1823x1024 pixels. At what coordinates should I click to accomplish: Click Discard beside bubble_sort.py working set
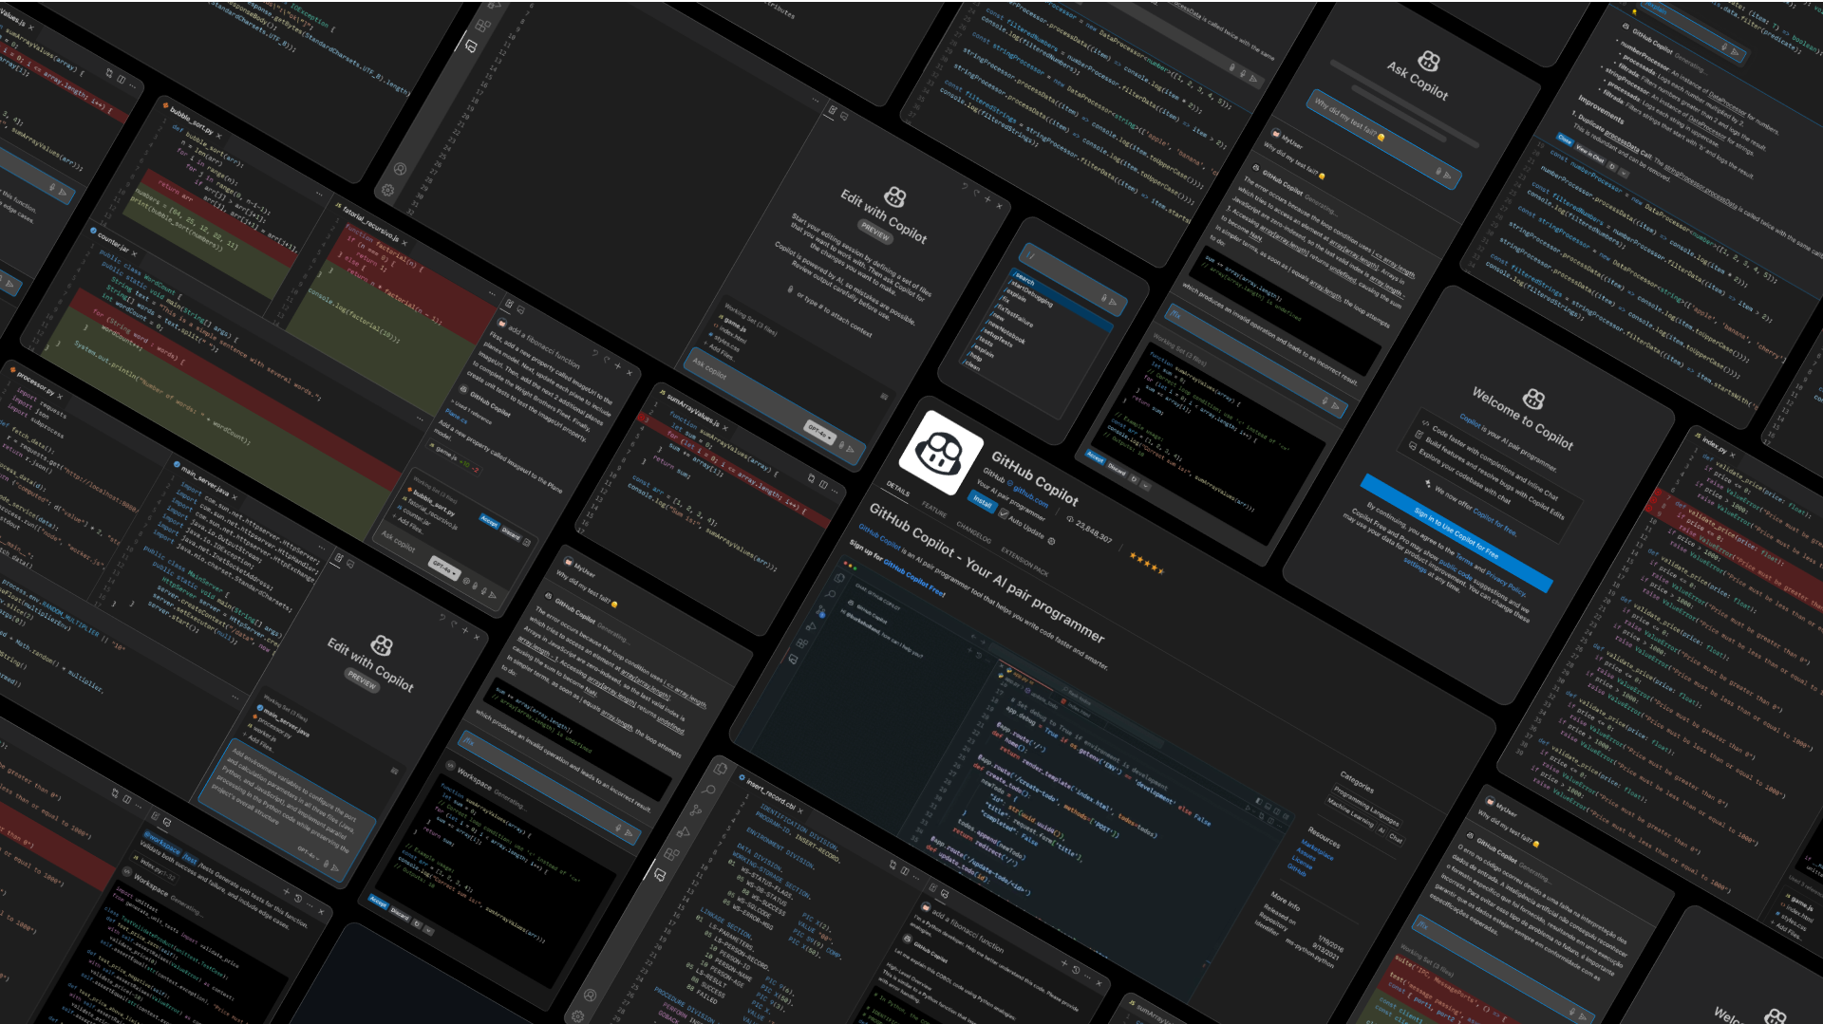click(x=511, y=532)
